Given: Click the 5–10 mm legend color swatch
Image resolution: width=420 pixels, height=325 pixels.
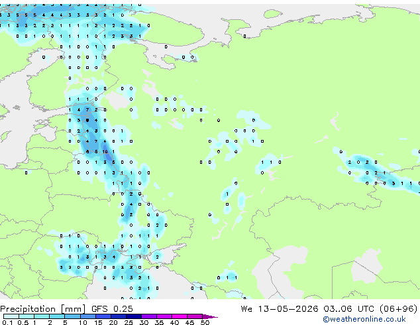Looking at the screenshot, I should point(72,316).
